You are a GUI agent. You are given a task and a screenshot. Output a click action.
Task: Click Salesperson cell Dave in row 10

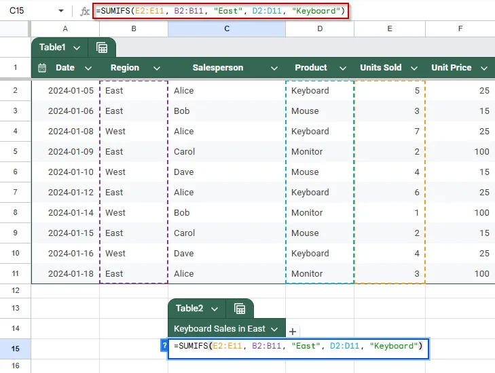[227, 254]
